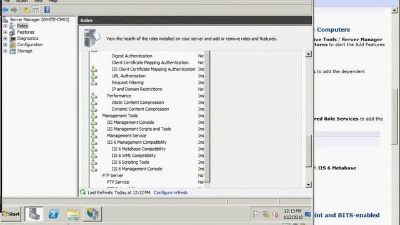Expand the Roles tree node
Image resolution: width=400 pixels, height=225 pixels.
pos(5,26)
